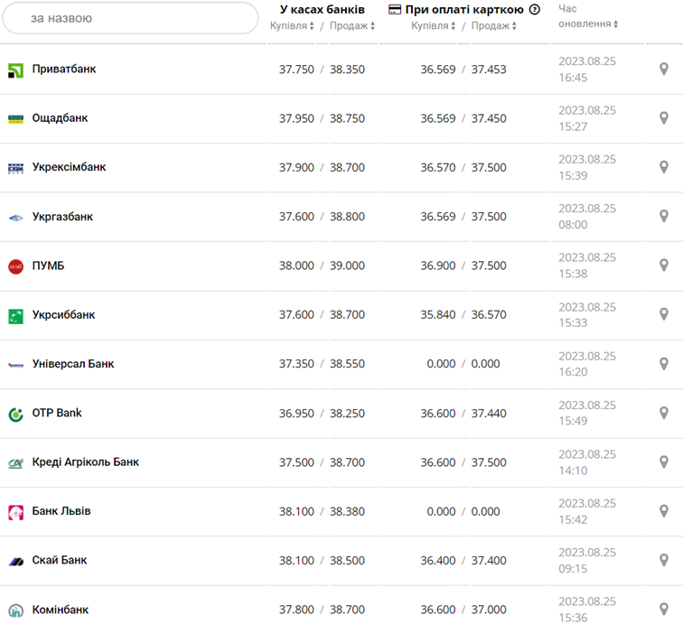Click the map pin icon for Приватбанк
Screen dimensions: 683x634
click(x=664, y=70)
